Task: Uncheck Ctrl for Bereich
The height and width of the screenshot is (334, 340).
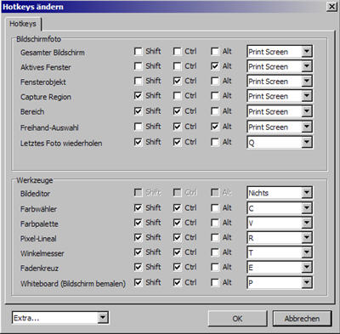Action: (177, 111)
